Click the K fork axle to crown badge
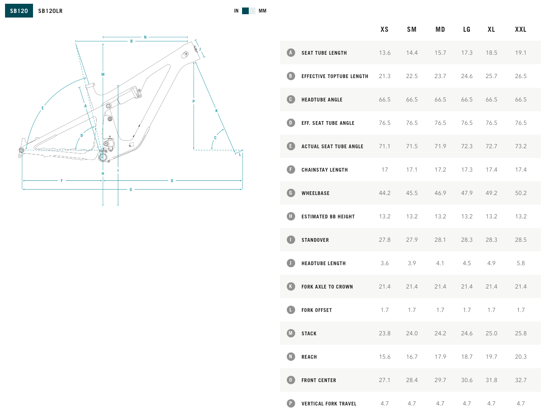This screenshot has height=418, width=551. [x=291, y=286]
